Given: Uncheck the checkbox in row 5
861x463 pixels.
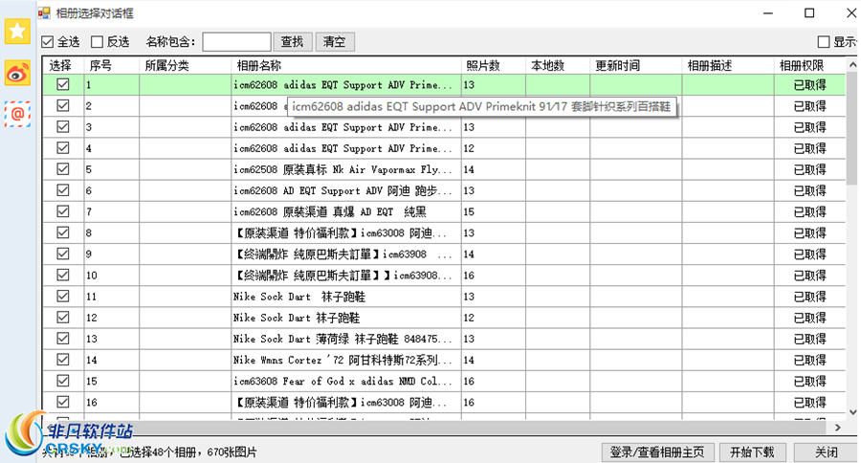Looking at the screenshot, I should pos(63,169).
